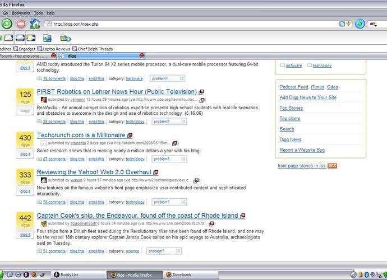The height and width of the screenshot is (280, 387).
Task: Click the green Reload button in Firefox toolbar
Action: (7, 24)
